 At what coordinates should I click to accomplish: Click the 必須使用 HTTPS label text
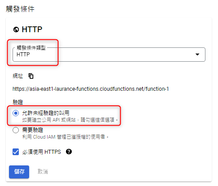[42, 152]
